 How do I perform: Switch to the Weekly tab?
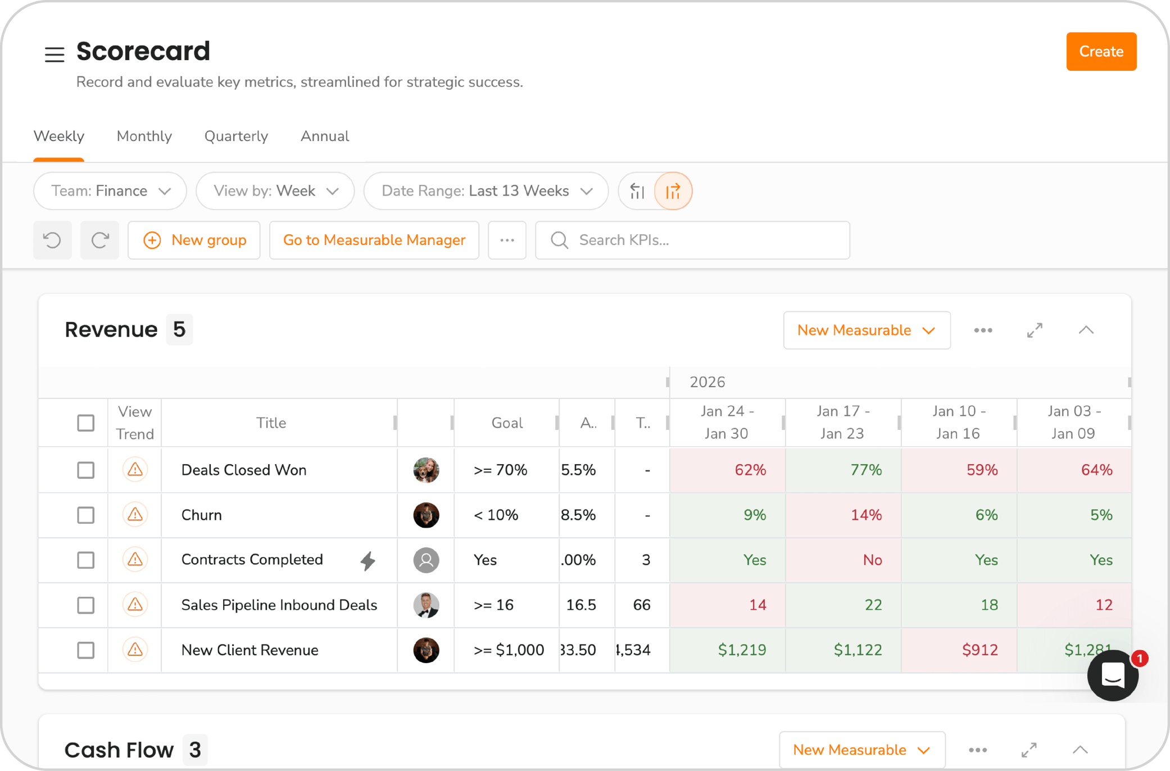pos(59,137)
